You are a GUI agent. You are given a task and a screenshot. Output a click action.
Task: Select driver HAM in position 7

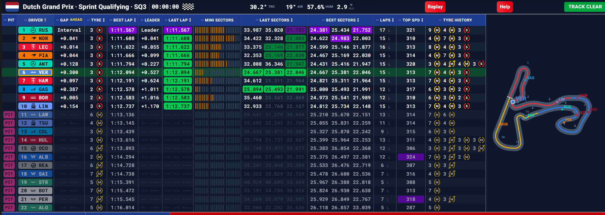pos(35,81)
